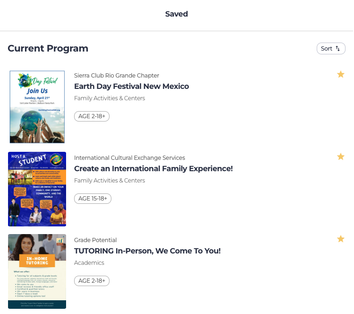Select the Grade Potential organizer name
This screenshot has width=354, height=314.
95,240
